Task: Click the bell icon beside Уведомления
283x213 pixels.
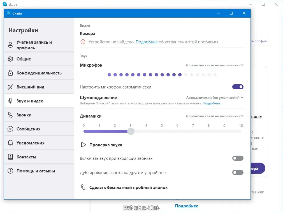Action: (x=10, y=143)
